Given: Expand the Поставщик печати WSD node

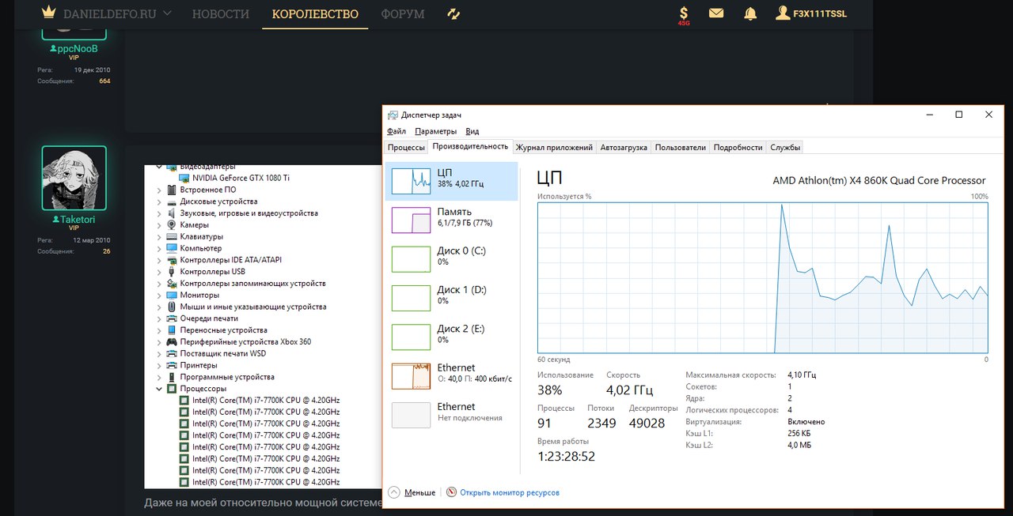Looking at the screenshot, I should click(160, 353).
